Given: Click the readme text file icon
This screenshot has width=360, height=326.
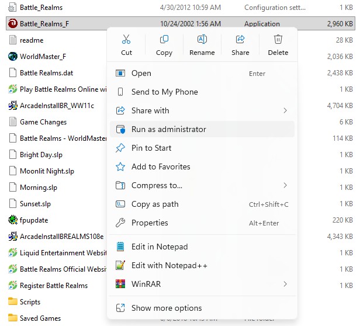Looking at the screenshot, I should coord(13,40).
